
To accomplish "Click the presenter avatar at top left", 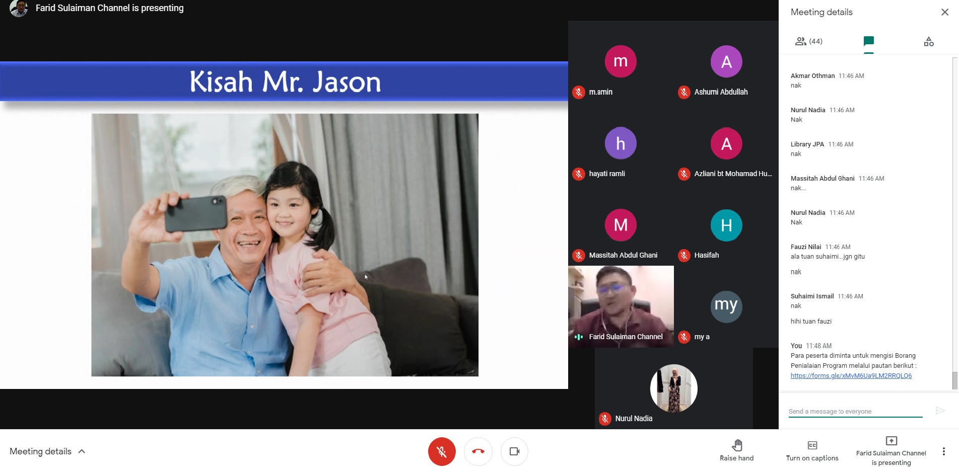I will tap(19, 8).
